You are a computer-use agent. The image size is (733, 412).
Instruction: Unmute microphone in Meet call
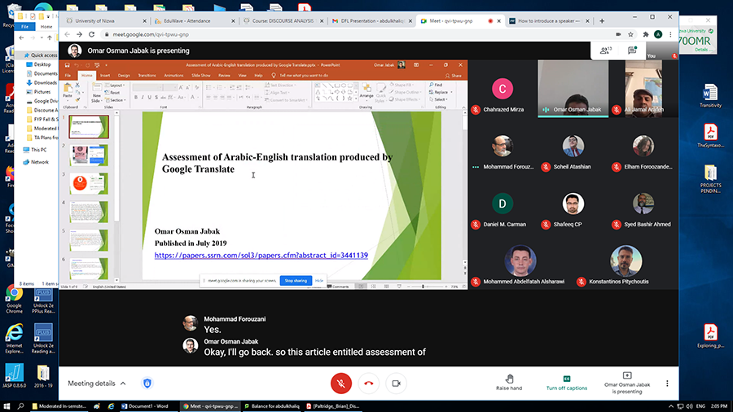341,384
